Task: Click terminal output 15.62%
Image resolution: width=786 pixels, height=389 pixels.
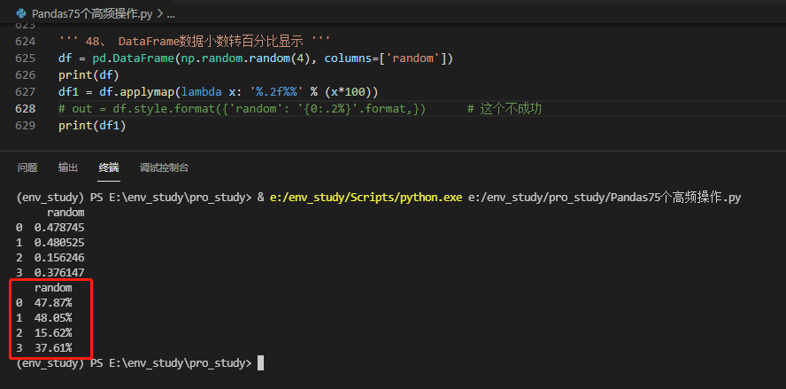Action: 53,333
